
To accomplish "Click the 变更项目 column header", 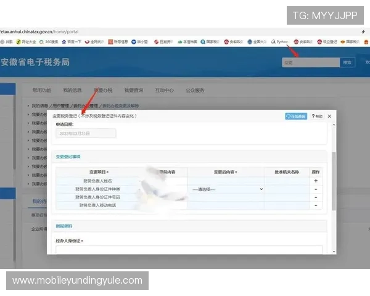I will point(99,172).
